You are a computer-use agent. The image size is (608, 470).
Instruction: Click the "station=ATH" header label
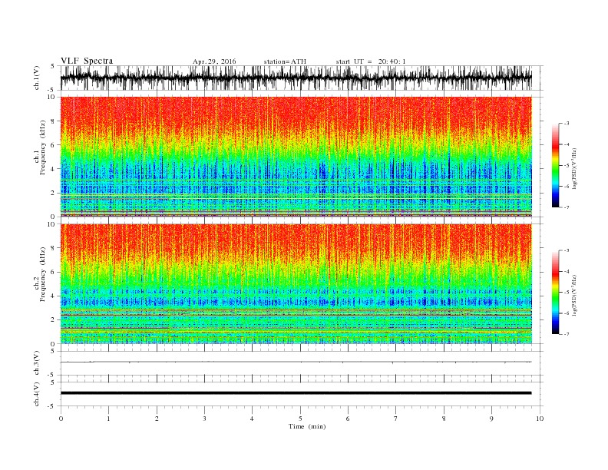coord(285,61)
